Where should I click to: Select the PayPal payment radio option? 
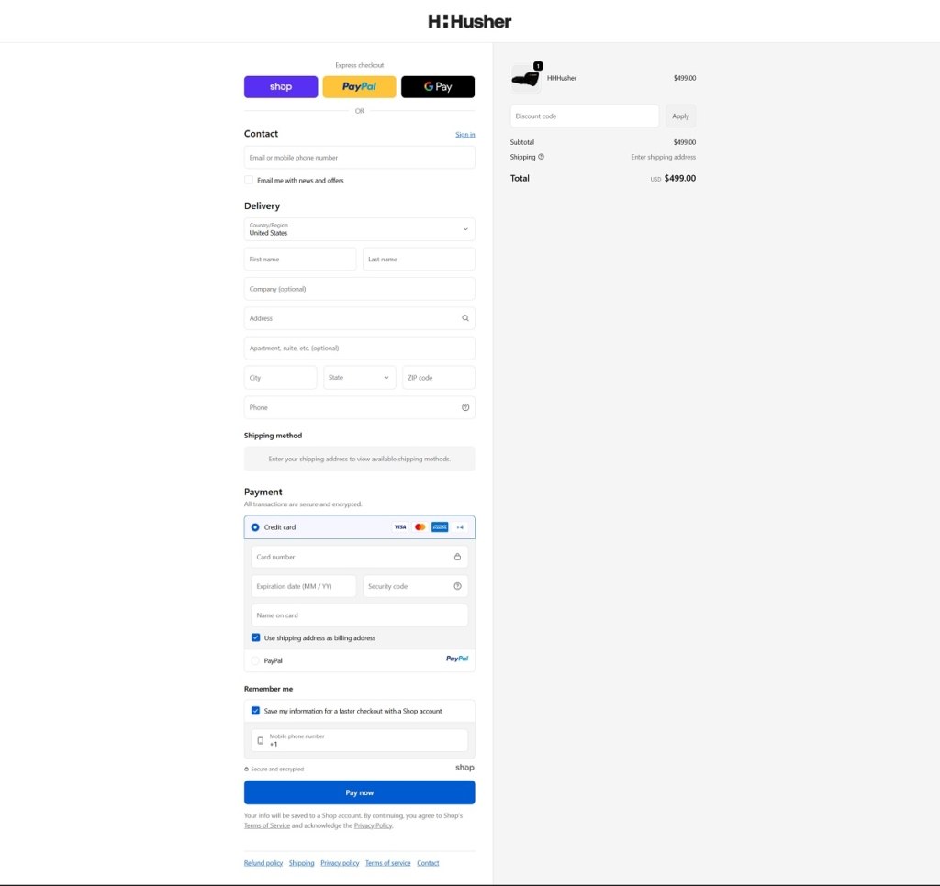coord(255,660)
